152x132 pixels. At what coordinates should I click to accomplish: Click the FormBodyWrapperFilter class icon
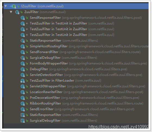coord(23,63)
